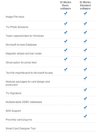Click Standard checkmark for Proximity card plug-ins
The width and height of the screenshot is (102, 134).
tap(85, 117)
